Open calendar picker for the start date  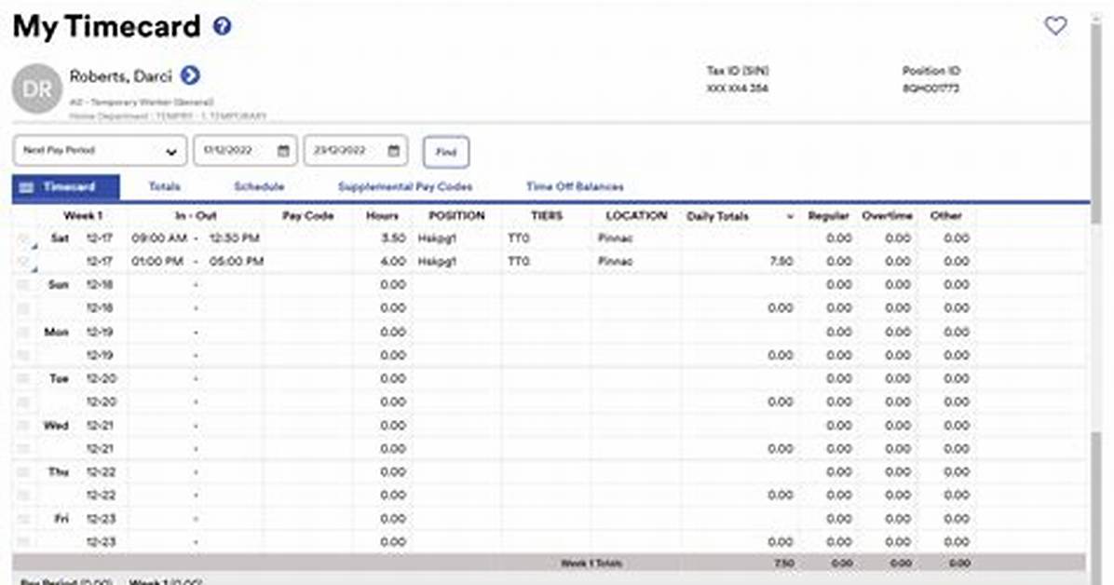tap(283, 151)
